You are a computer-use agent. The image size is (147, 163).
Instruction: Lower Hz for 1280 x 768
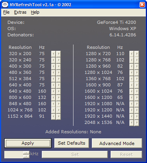coord(132,60)
